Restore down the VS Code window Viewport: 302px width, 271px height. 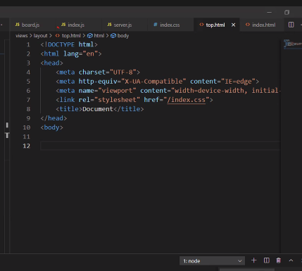click(287, 12)
